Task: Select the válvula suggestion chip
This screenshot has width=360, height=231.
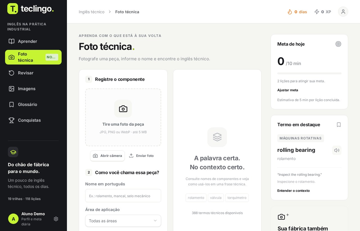Action: pyautogui.click(x=216, y=198)
